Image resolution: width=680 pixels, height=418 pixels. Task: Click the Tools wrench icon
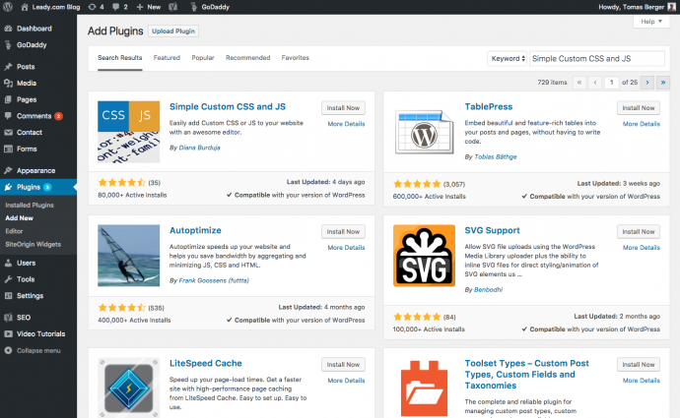[x=8, y=279]
